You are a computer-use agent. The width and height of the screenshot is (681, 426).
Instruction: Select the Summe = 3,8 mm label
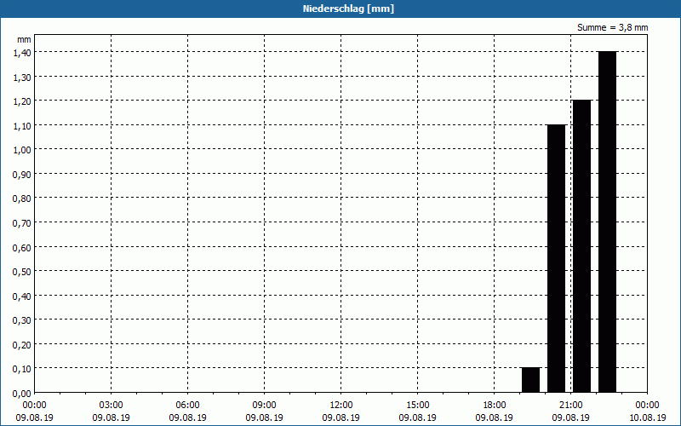pyautogui.click(x=612, y=27)
